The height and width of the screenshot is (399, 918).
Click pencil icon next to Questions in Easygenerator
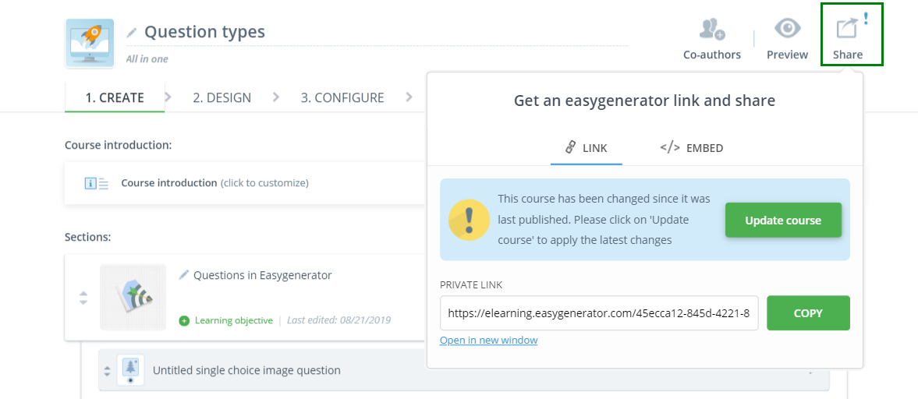pos(184,275)
